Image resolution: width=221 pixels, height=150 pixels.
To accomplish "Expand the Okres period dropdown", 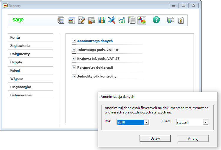I will click(x=206, y=122).
